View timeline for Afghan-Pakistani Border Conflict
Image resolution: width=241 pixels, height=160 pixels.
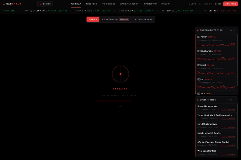click(x=228, y=145)
